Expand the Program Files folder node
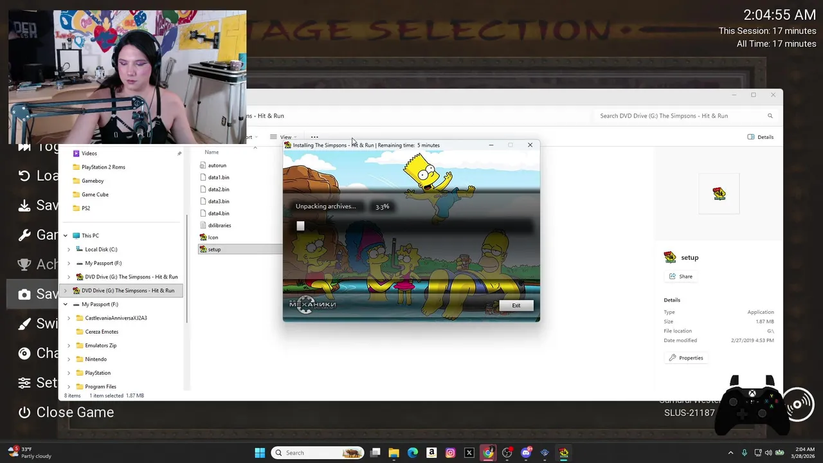 coord(69,386)
